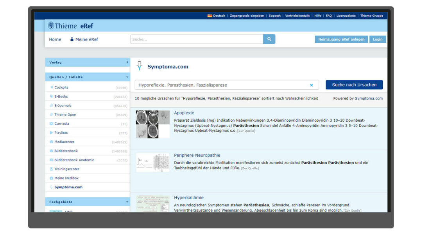Click Suche nach Ursachen button

pyautogui.click(x=354, y=85)
